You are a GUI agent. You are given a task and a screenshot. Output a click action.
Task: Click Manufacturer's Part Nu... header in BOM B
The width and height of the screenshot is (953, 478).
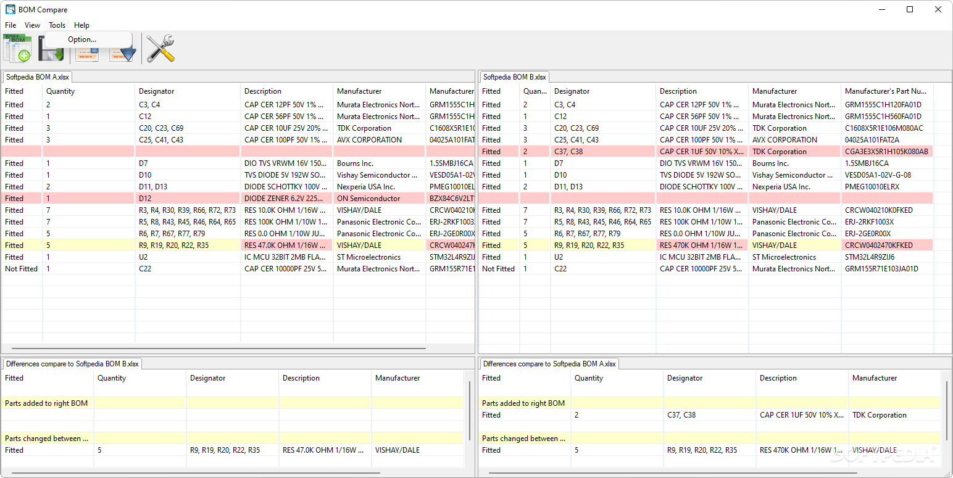pos(886,91)
